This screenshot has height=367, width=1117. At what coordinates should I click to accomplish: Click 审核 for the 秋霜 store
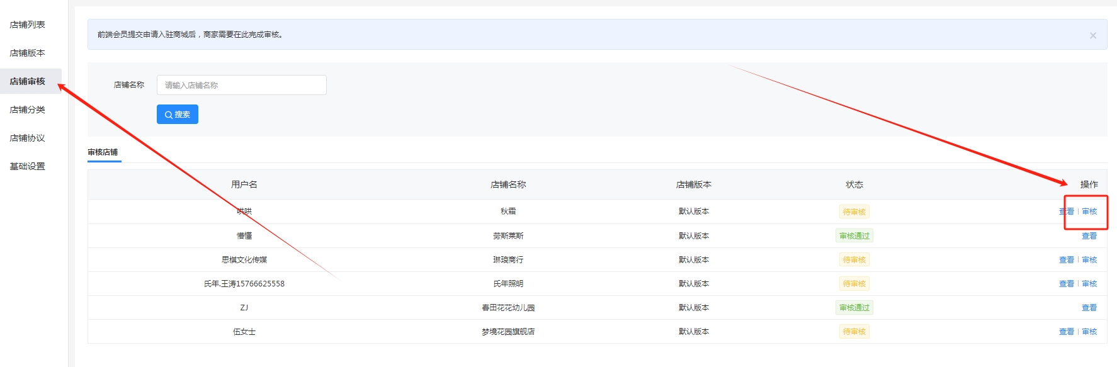[1089, 212]
